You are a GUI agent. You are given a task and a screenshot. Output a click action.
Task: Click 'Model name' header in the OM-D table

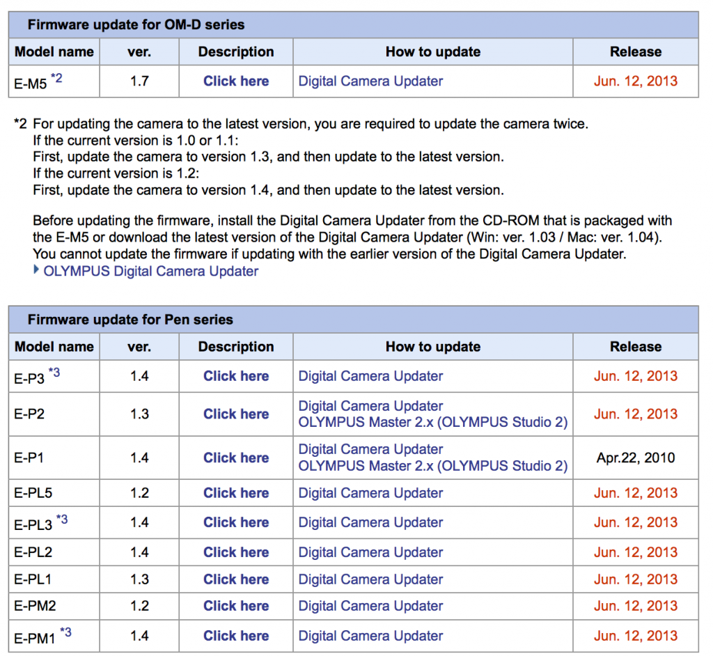tap(54, 52)
